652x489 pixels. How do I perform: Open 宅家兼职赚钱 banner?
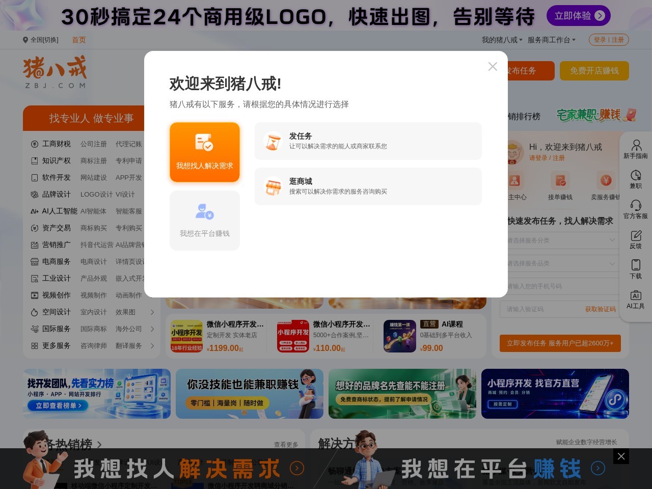pyautogui.click(x=596, y=115)
